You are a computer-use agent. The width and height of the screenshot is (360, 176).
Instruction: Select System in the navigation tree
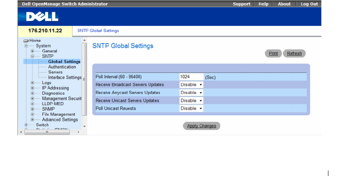[x=43, y=46]
